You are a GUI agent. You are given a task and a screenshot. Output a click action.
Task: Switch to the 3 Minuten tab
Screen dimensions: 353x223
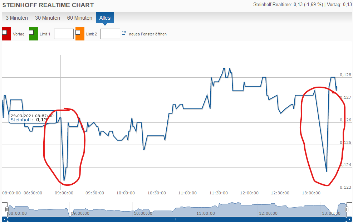coord(17,18)
